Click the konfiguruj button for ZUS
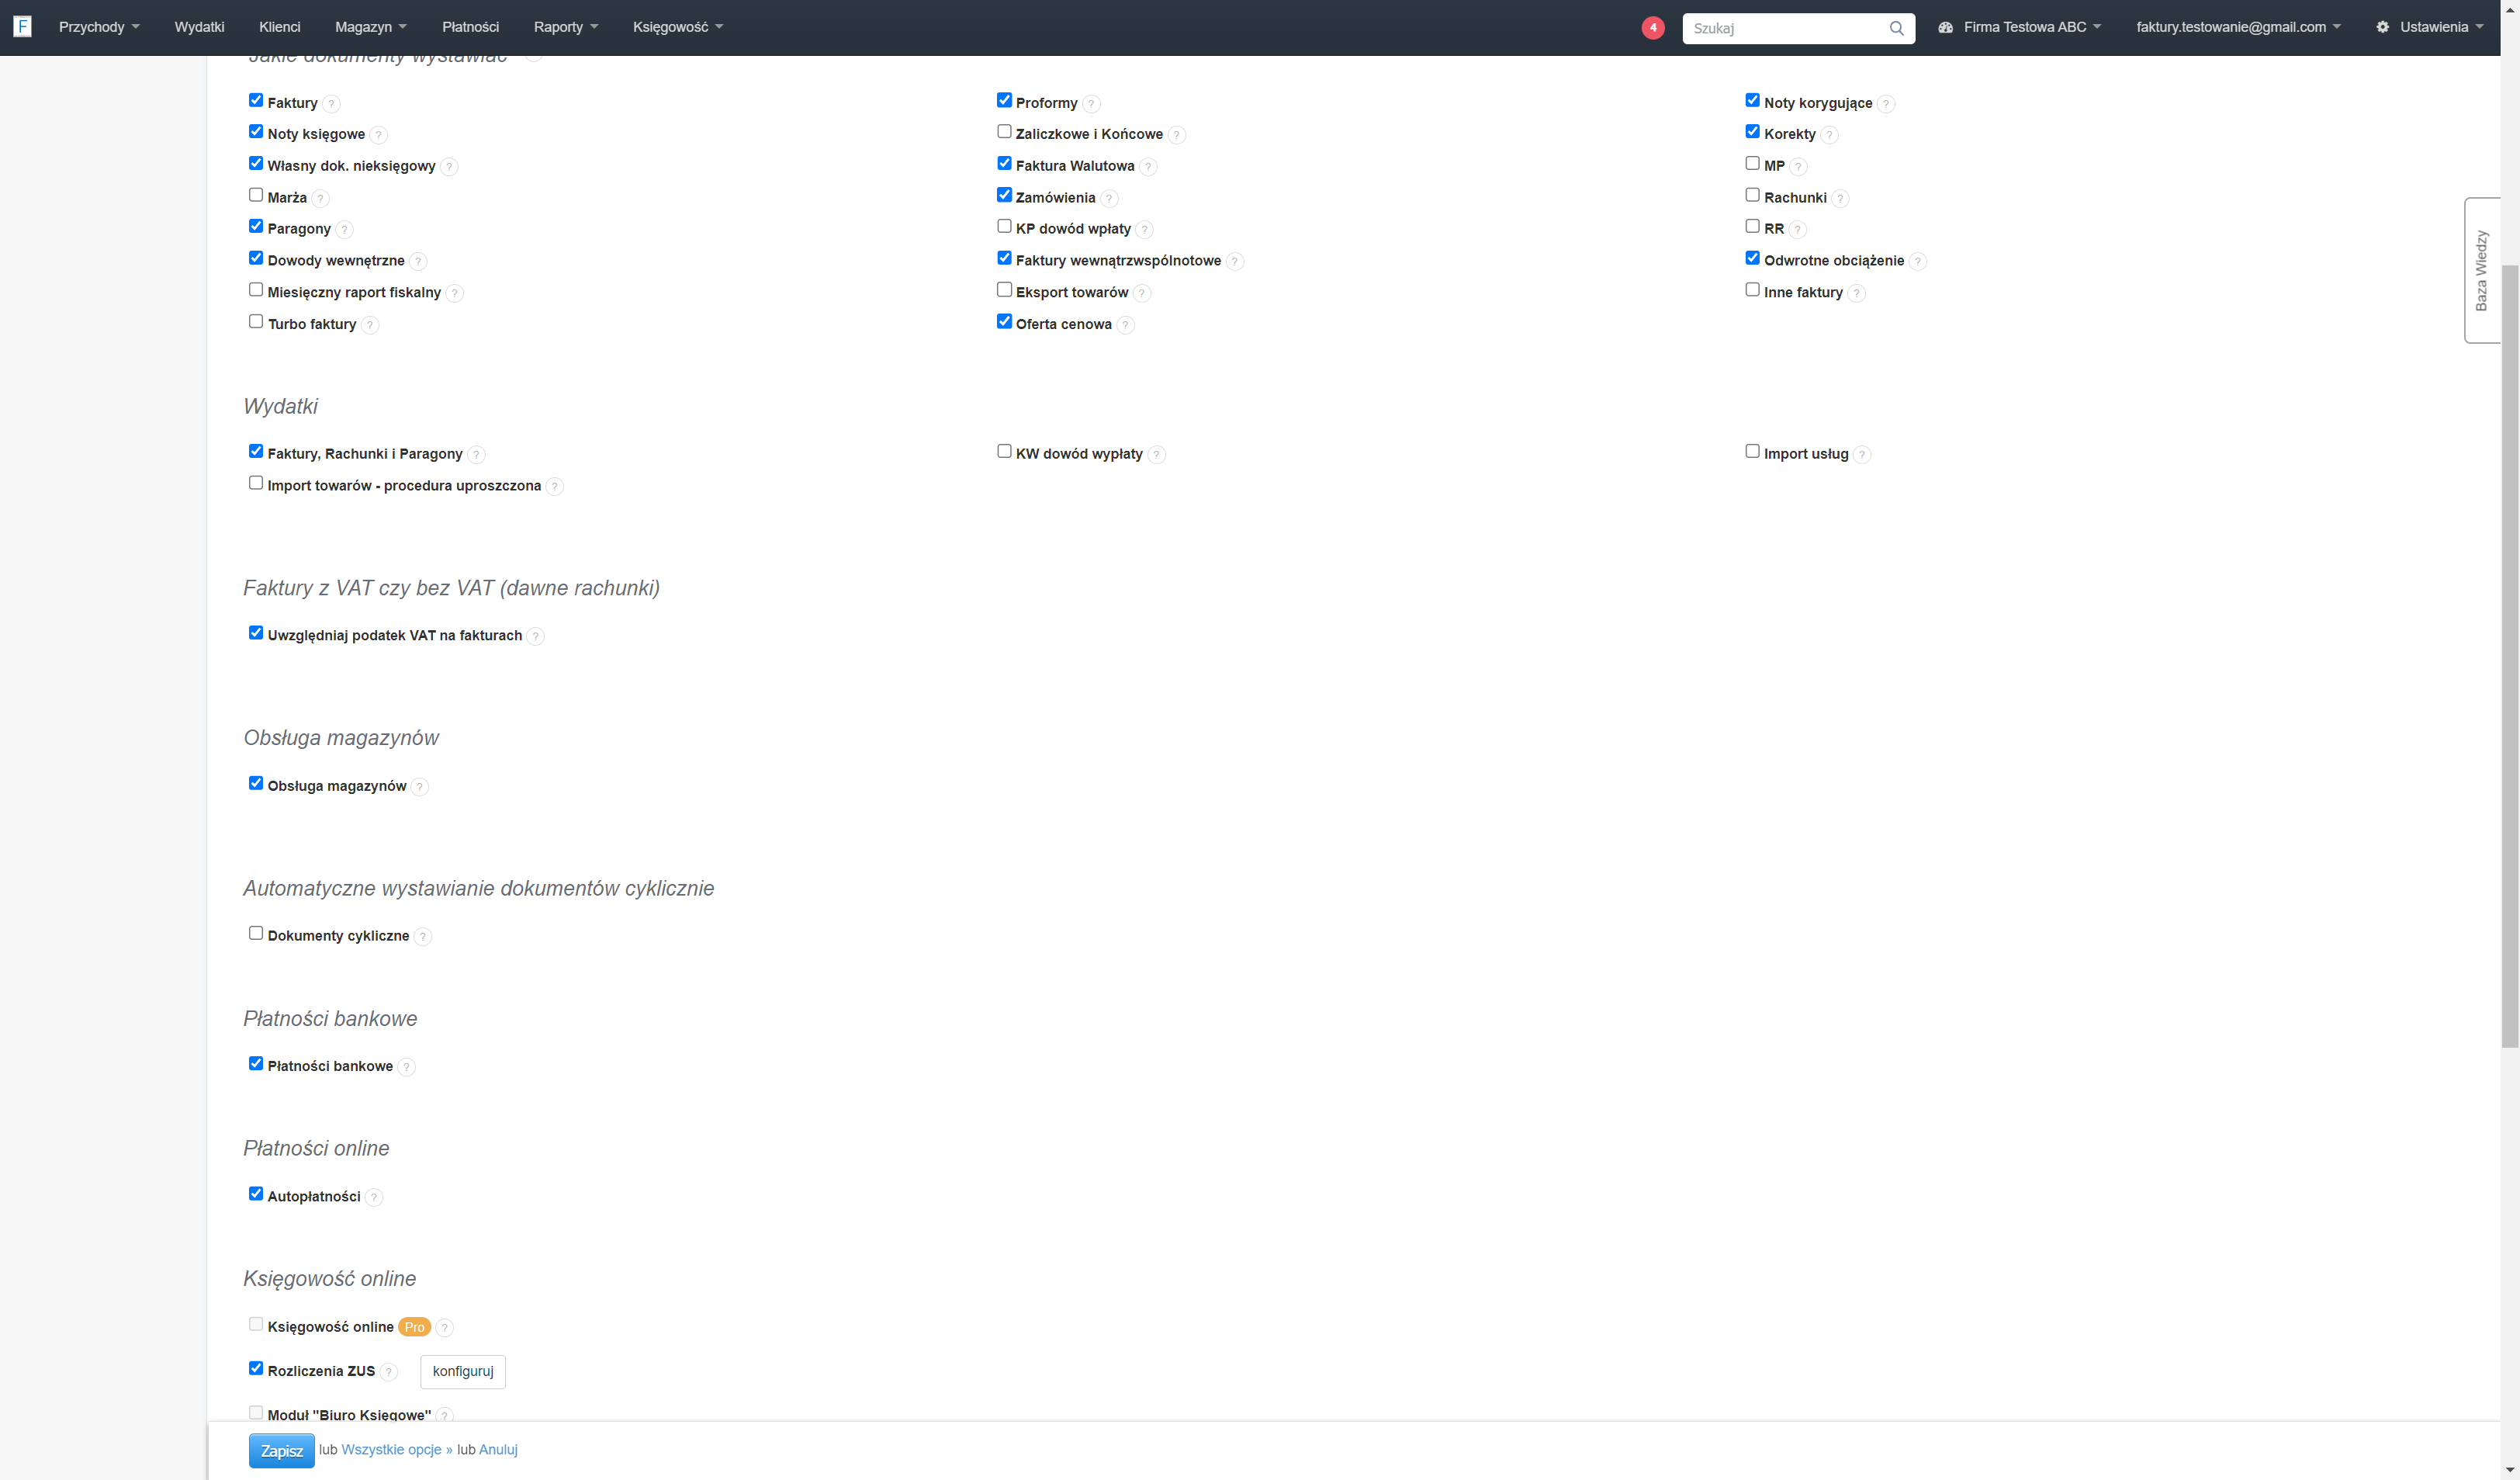The height and width of the screenshot is (1480, 2520). (463, 1372)
